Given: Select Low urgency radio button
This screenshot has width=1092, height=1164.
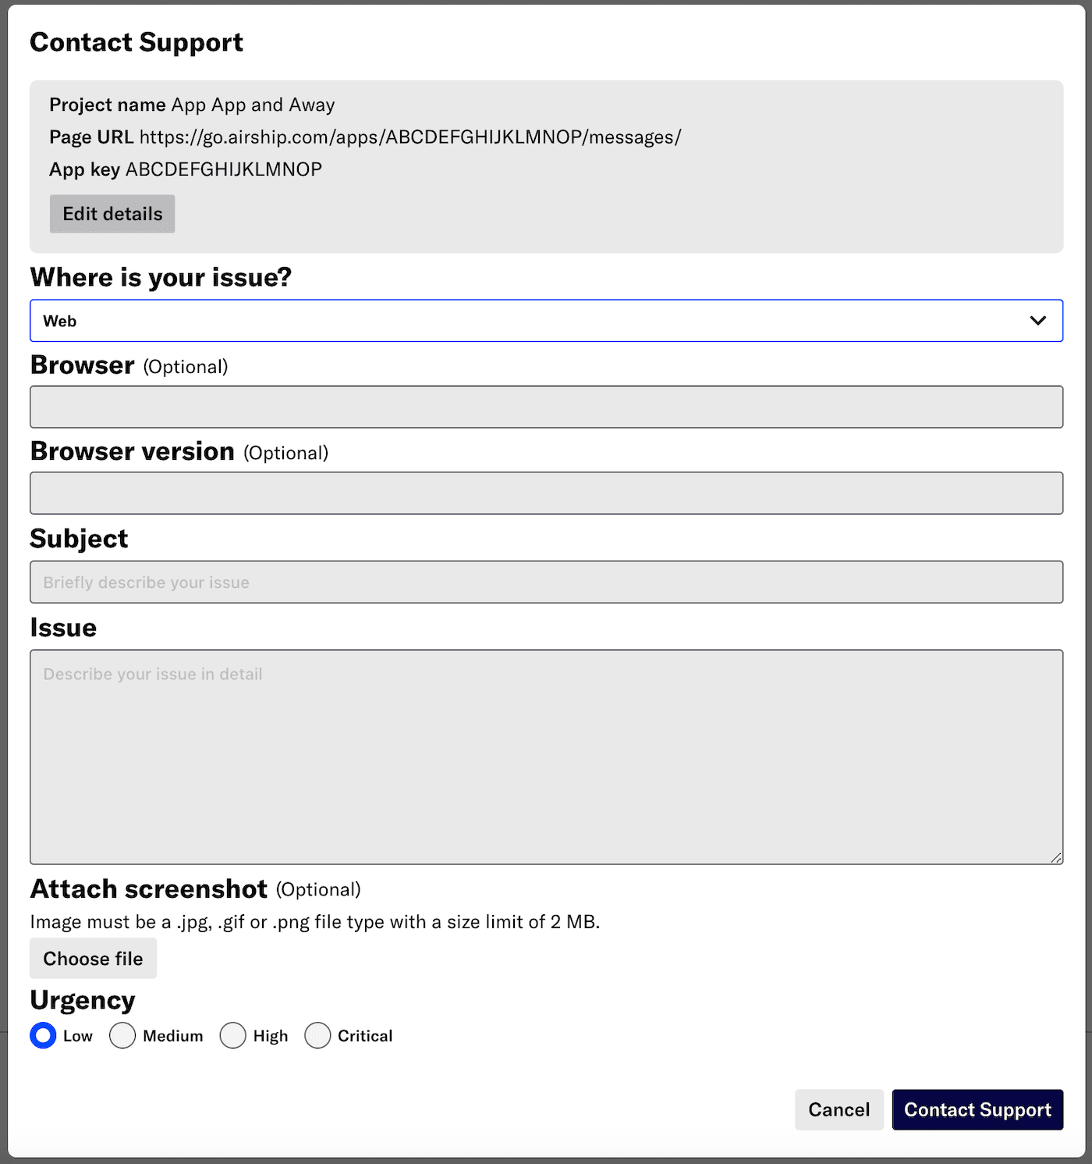Looking at the screenshot, I should point(43,1036).
